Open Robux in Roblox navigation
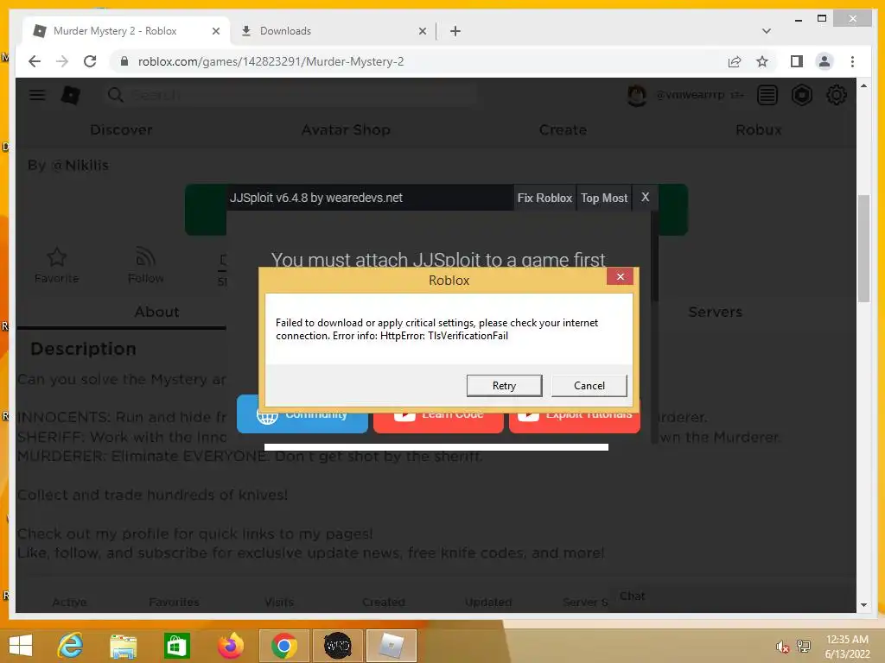885x663 pixels. [x=759, y=130]
